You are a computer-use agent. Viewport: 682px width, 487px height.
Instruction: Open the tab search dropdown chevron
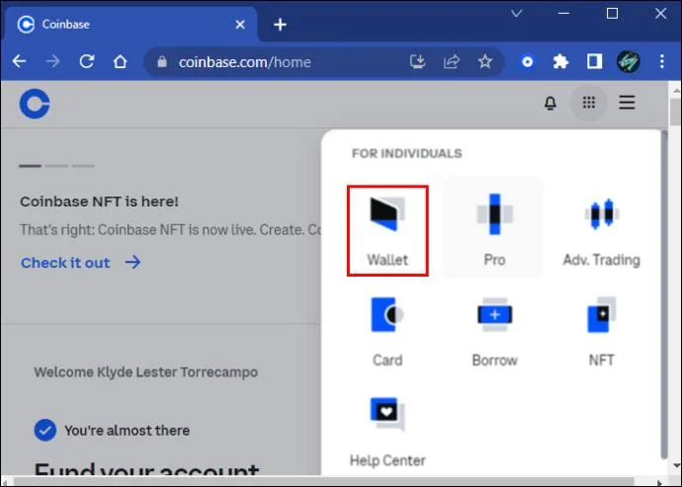(x=516, y=14)
